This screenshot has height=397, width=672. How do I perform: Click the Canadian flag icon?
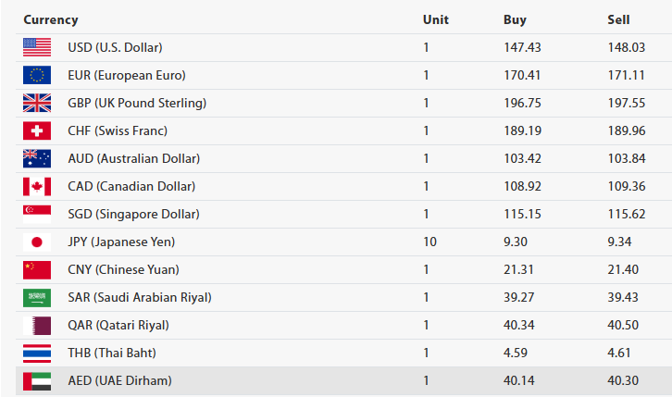37,186
